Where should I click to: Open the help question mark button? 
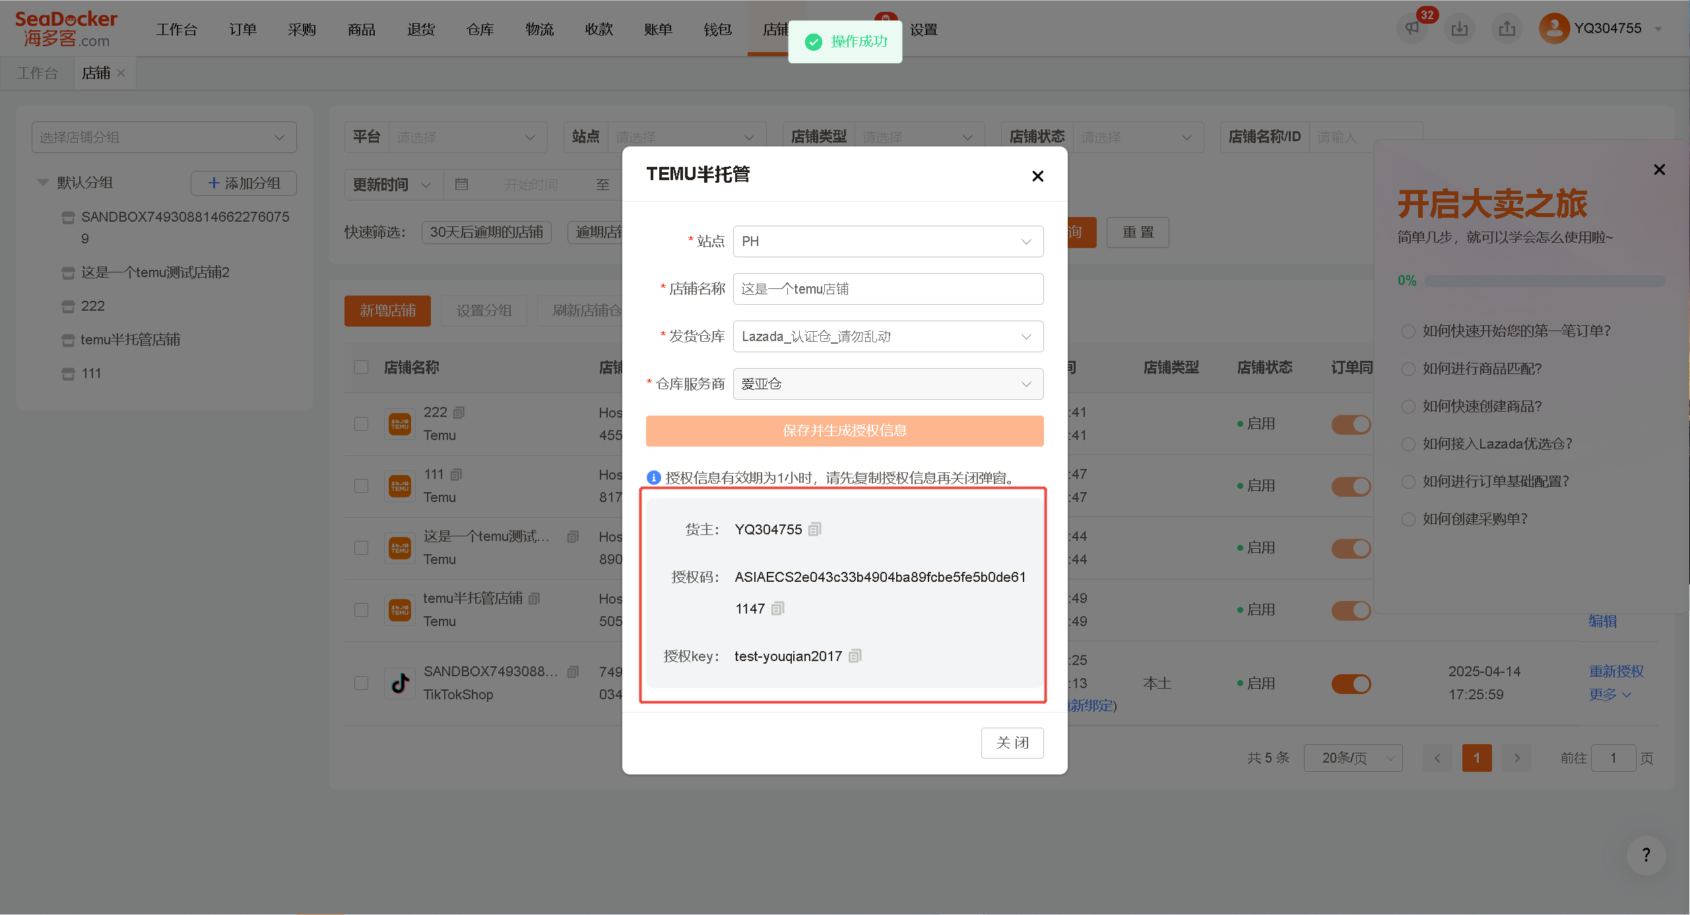[1646, 855]
